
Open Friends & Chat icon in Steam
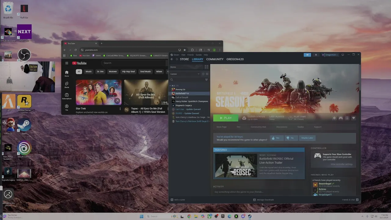coord(357,200)
